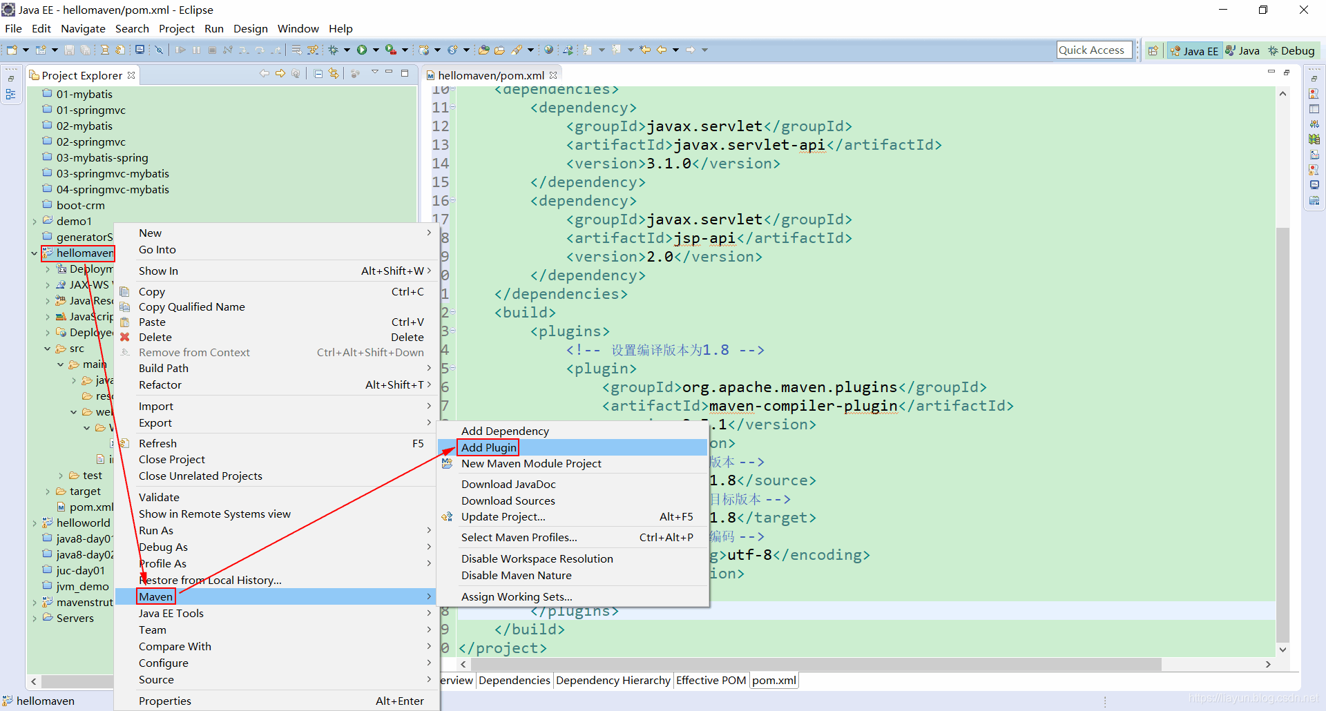The width and height of the screenshot is (1326, 711).
Task: Click the Last Edit Location arrow icon
Action: coord(645,50)
